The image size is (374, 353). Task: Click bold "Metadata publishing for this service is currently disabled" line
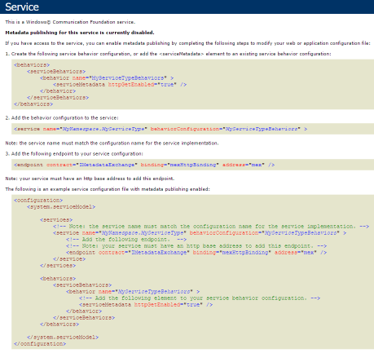pos(80,33)
